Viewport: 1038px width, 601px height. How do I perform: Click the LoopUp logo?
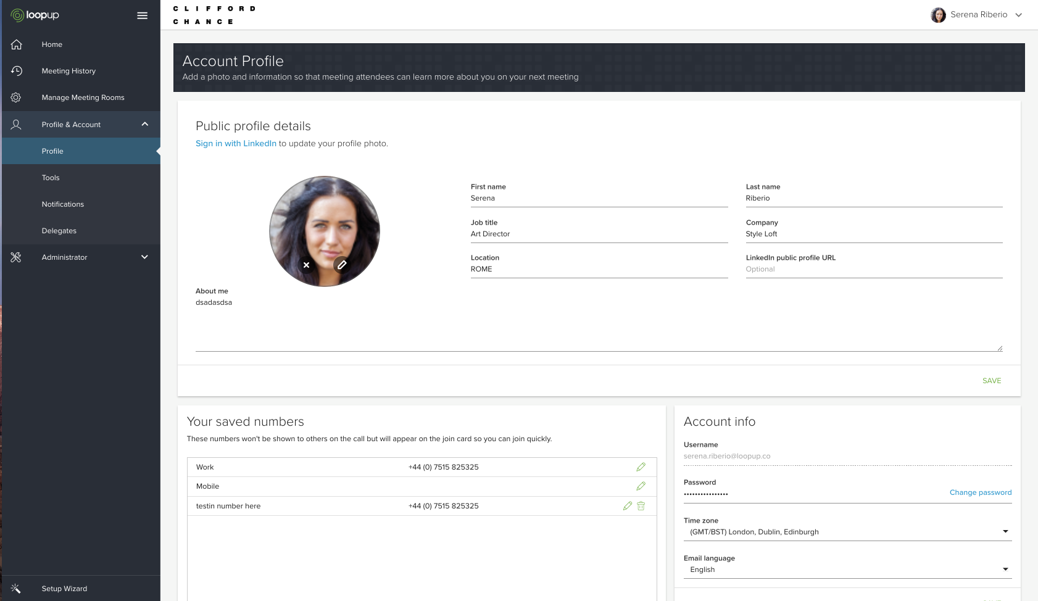click(x=35, y=15)
